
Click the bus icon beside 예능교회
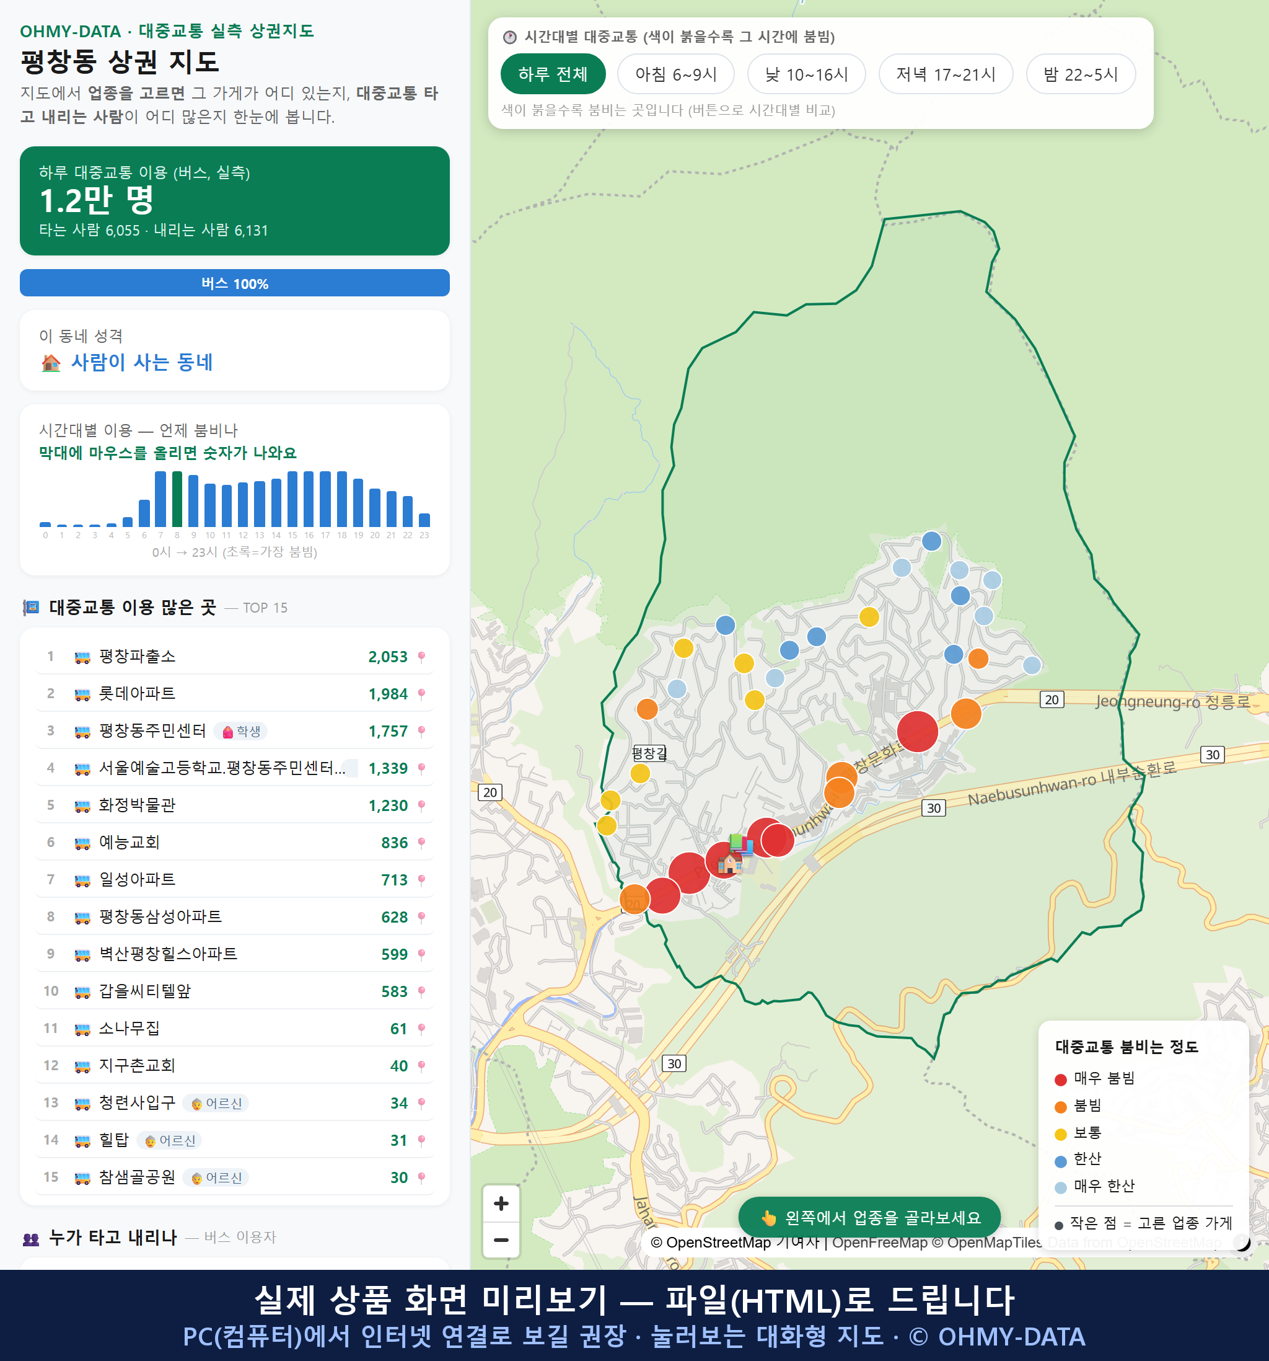click(x=82, y=843)
